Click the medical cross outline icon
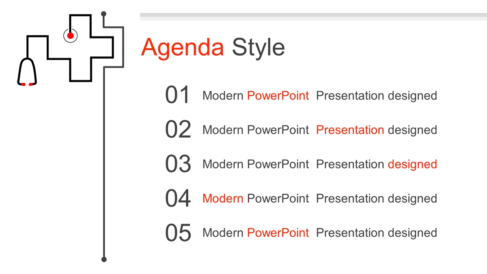Image resolution: width=487 pixels, height=274 pixels. click(x=80, y=48)
